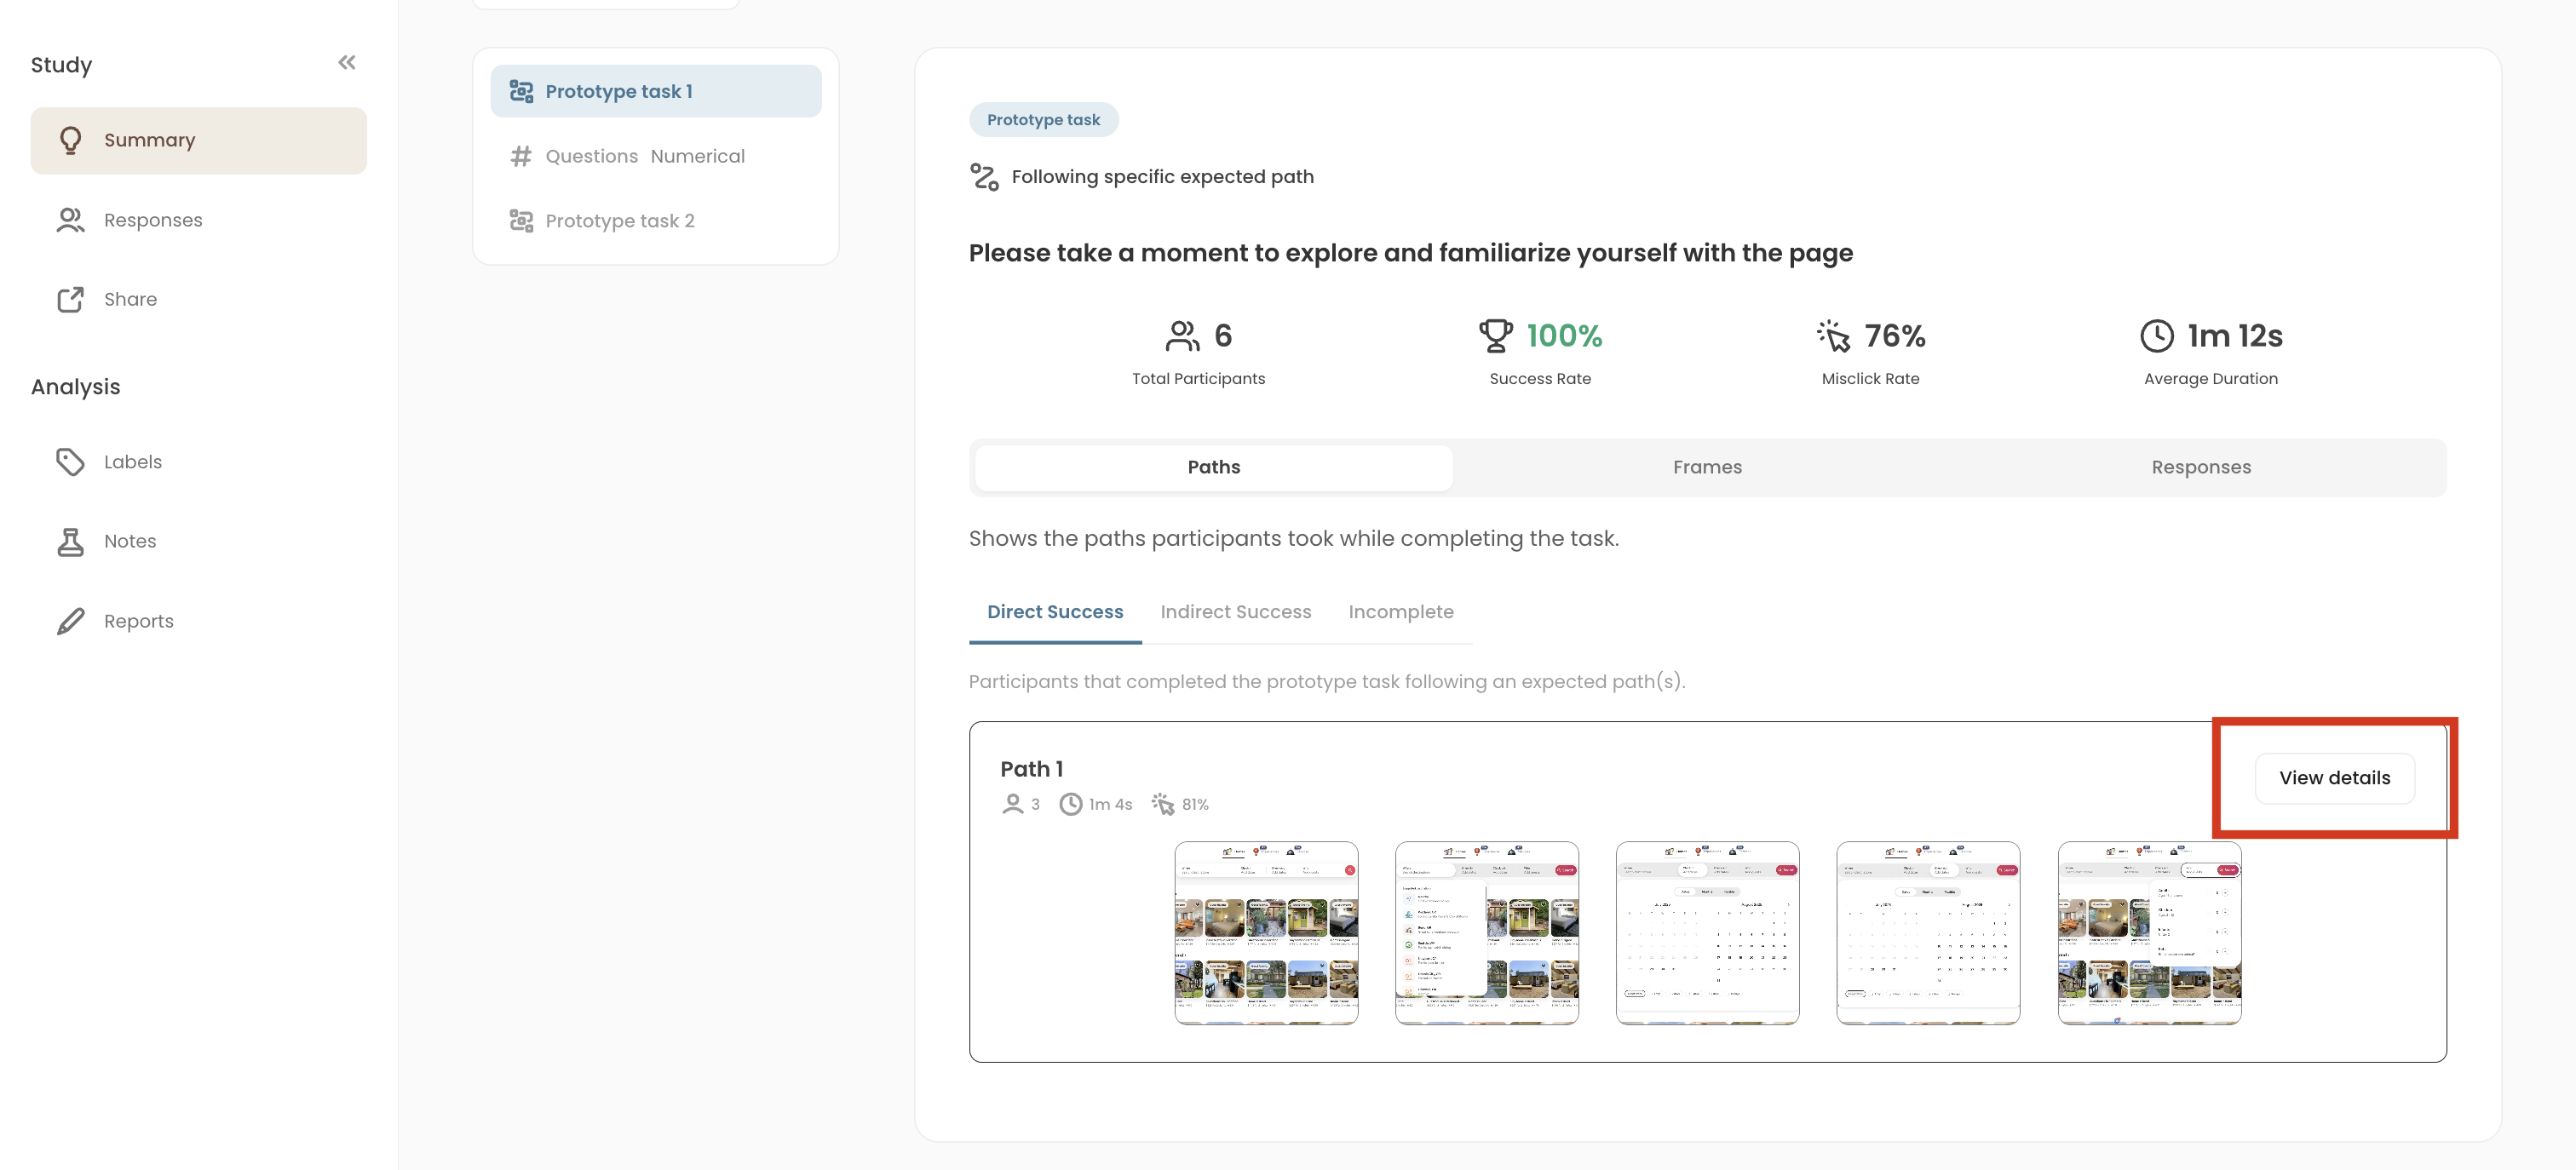Click the flask icon beside Notes
The height and width of the screenshot is (1170, 2576).
tap(70, 541)
